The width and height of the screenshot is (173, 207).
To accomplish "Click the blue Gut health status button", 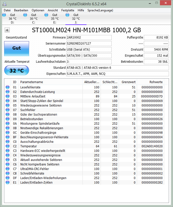I will 17,48.
